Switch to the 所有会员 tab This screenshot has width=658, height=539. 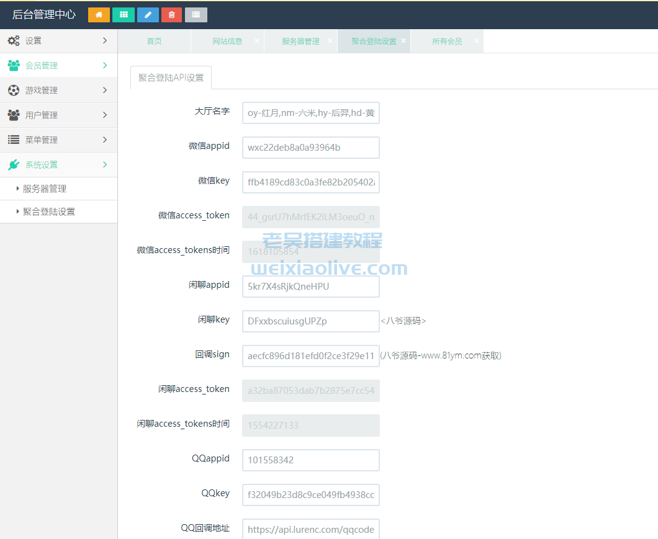click(447, 42)
